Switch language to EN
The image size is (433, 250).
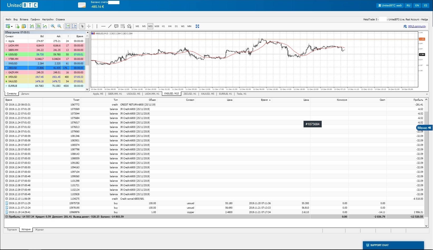coord(417,5)
